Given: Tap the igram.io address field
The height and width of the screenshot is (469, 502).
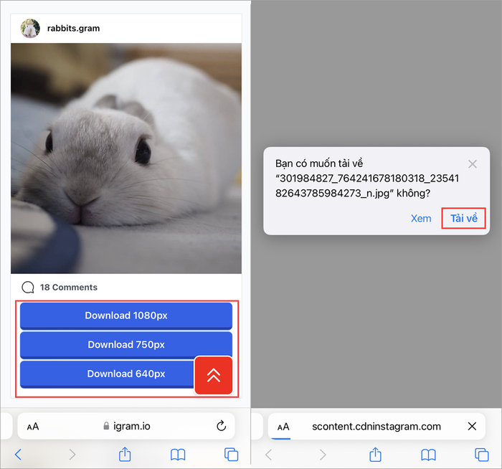Looking at the screenshot, I should pyautogui.click(x=126, y=426).
